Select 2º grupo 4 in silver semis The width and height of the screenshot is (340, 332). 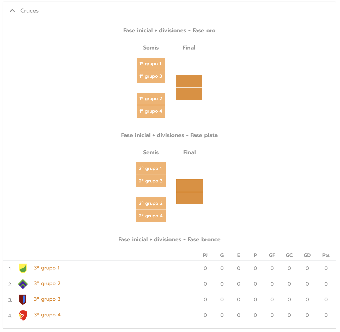point(151,216)
